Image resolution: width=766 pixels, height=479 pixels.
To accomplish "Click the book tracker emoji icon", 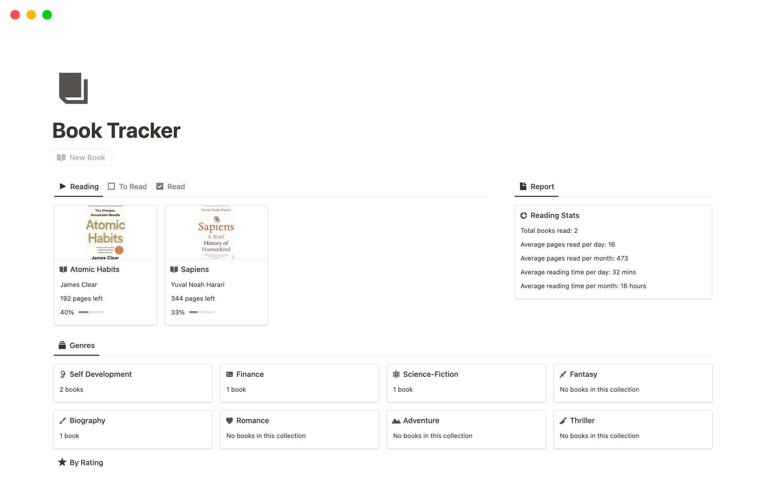I will (x=74, y=88).
